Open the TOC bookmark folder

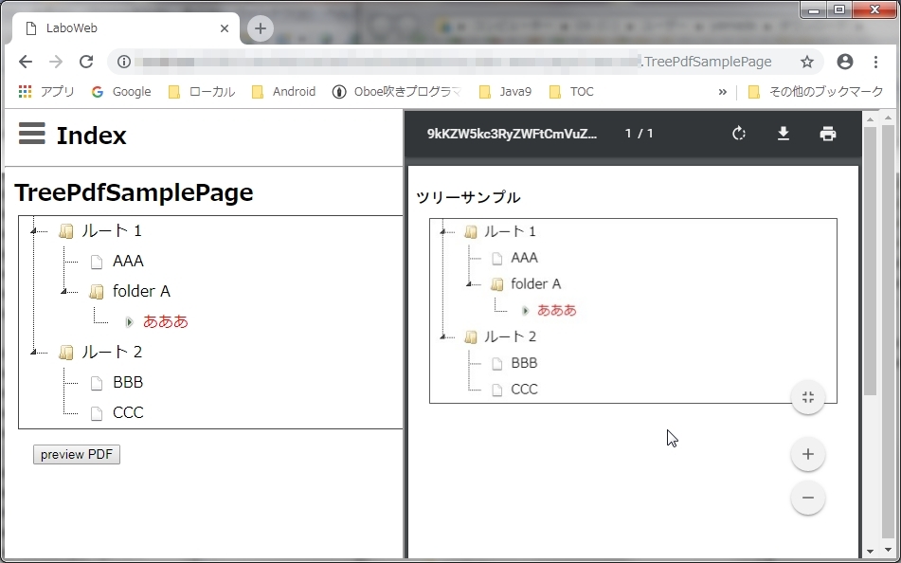coord(571,91)
